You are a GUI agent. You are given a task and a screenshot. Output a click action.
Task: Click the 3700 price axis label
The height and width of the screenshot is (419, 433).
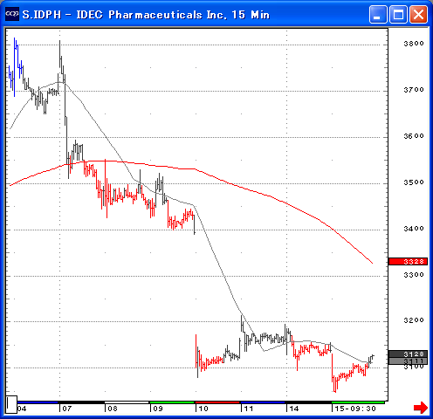click(414, 90)
